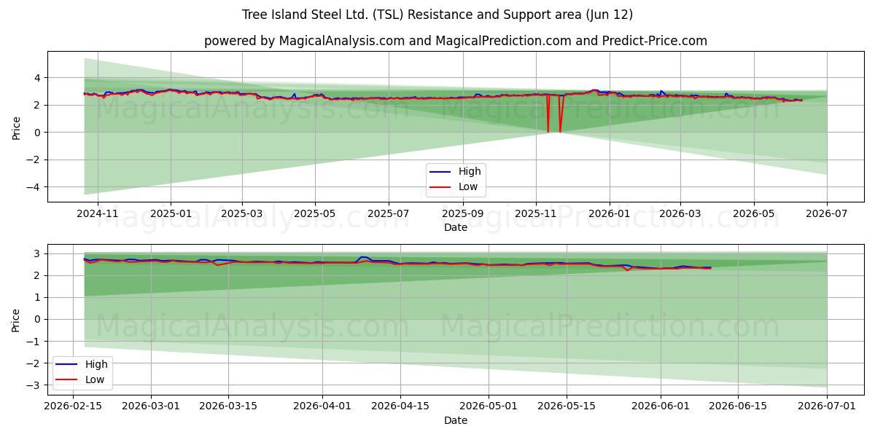Click the '−4' y-axis tick in upper chart
Viewport: 875px width, 437px height.
35,187
